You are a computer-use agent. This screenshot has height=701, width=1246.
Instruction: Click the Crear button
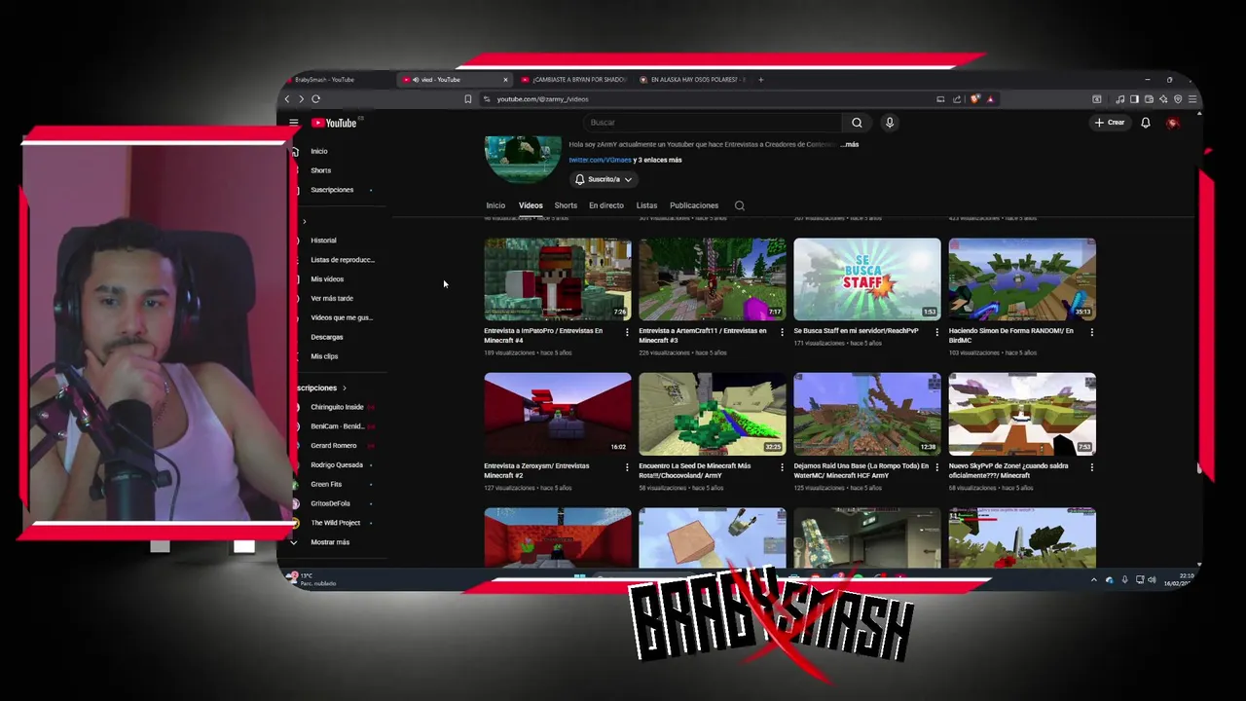click(1110, 123)
